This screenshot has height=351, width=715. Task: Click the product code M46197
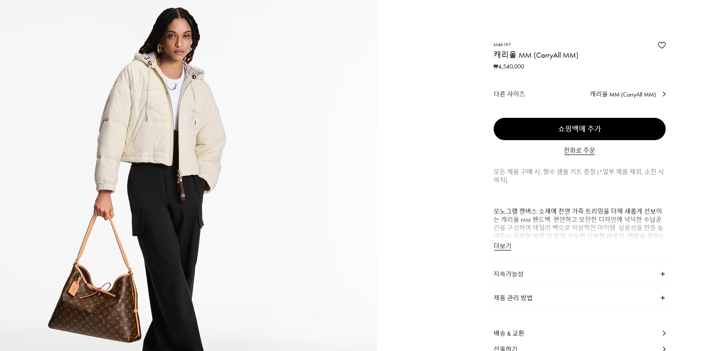pyautogui.click(x=502, y=45)
